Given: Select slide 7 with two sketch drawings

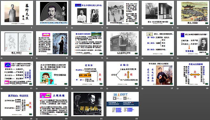Looking at the screenshot, I should (17, 43).
